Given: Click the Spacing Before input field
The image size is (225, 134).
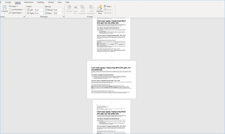Looking at the screenshot, I should [58, 10].
